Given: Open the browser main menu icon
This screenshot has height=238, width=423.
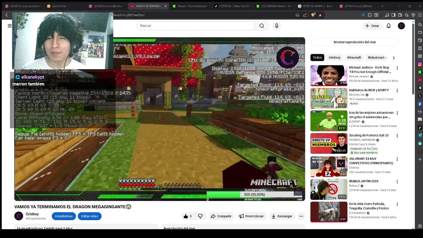Looking at the screenshot, I should [420, 15].
